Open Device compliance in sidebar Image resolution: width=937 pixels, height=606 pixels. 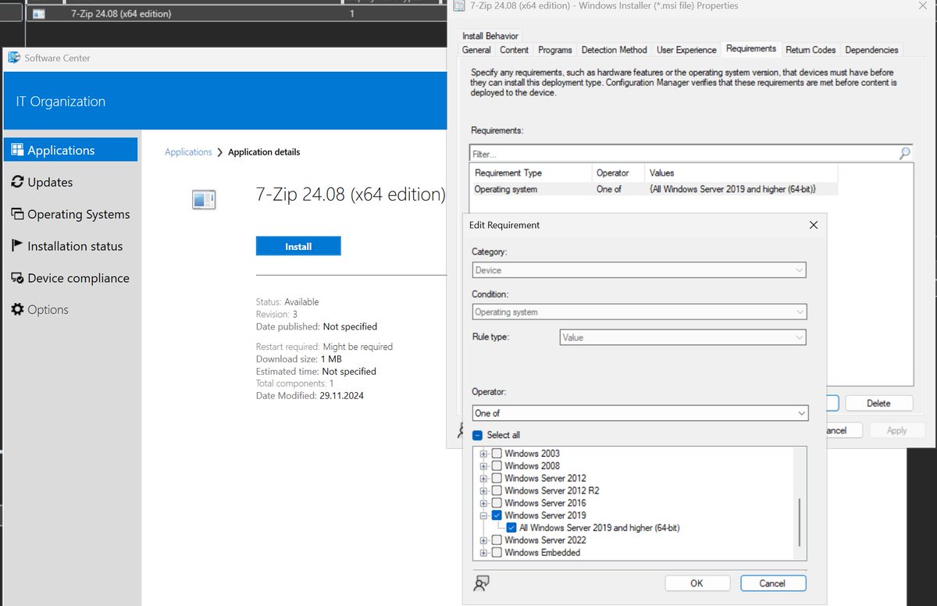[x=70, y=278]
